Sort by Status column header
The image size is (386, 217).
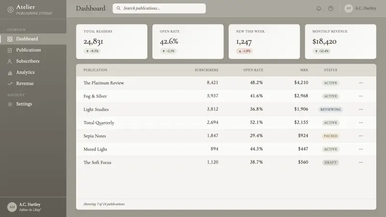click(x=331, y=70)
